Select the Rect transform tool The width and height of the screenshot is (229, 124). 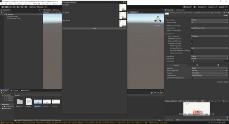(18, 7)
